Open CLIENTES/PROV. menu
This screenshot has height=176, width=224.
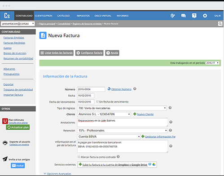click(44, 16)
